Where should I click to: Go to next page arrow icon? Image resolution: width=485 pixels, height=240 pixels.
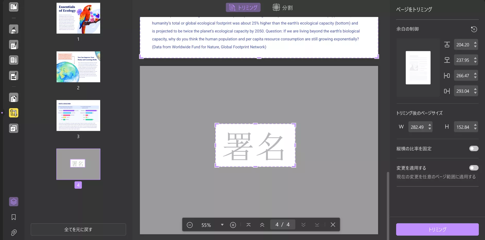(x=303, y=225)
